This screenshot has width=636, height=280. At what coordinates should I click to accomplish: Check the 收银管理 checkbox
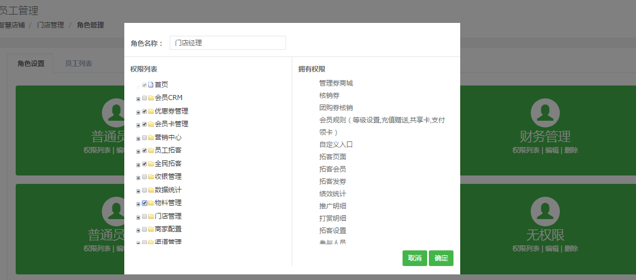point(144,177)
